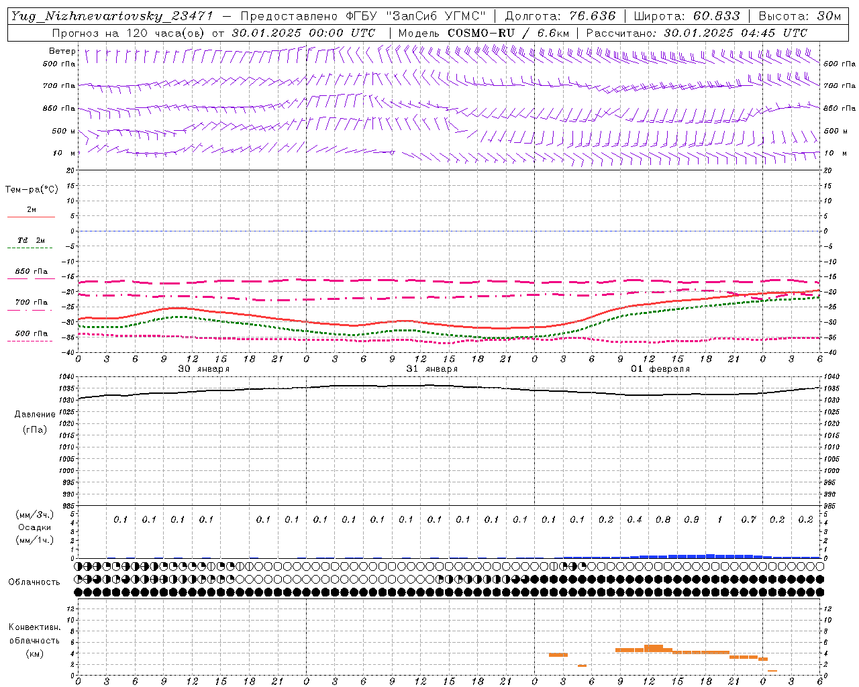The height and width of the screenshot is (687, 859).
Task: Select the 0.4 precipitation value
Action: tap(634, 519)
